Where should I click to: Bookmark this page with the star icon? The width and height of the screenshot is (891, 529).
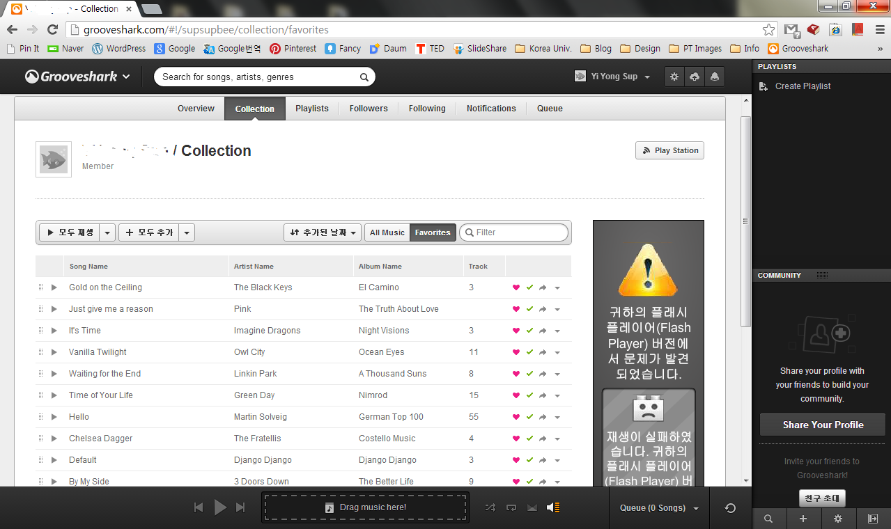768,29
